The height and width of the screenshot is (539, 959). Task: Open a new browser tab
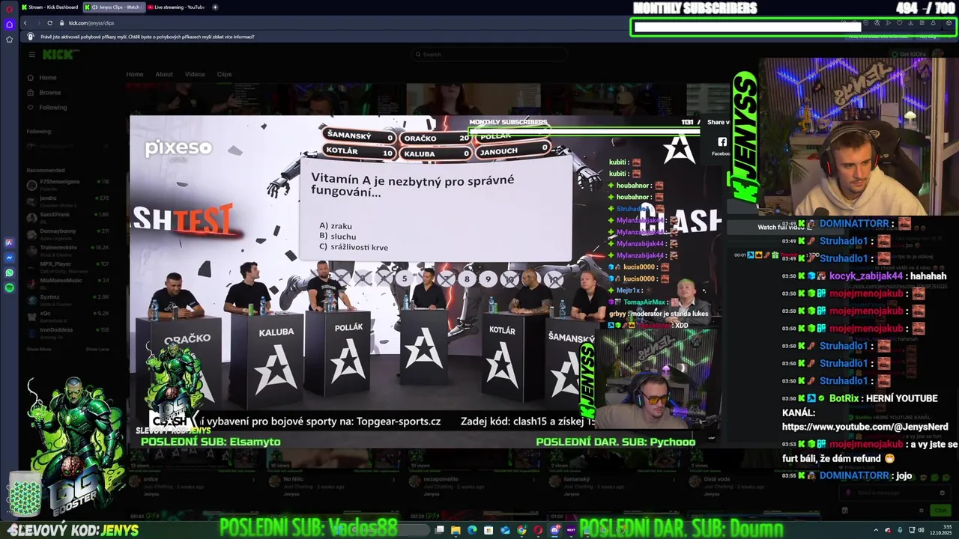click(215, 7)
